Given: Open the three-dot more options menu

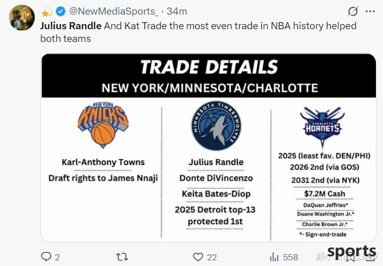Looking at the screenshot, I should pyautogui.click(x=370, y=11).
